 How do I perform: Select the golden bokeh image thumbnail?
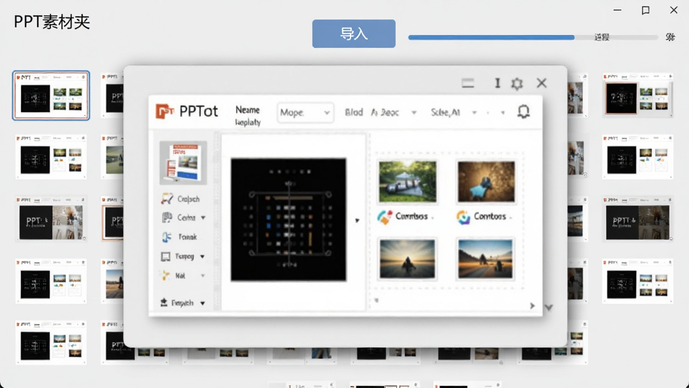[486, 182]
